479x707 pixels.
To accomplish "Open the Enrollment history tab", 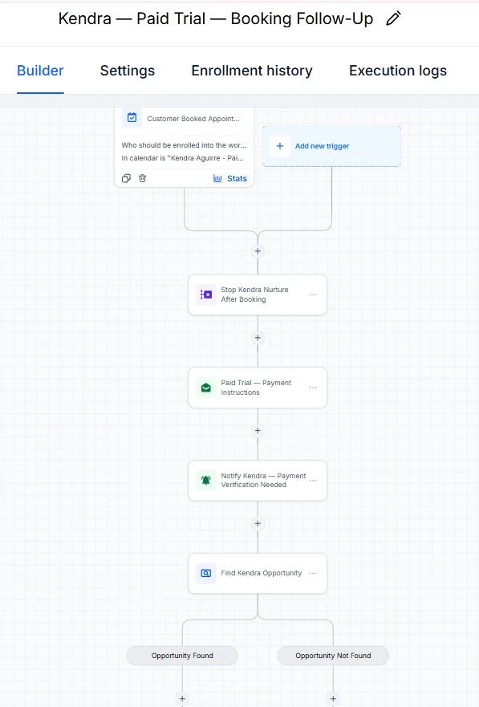I will (x=252, y=71).
